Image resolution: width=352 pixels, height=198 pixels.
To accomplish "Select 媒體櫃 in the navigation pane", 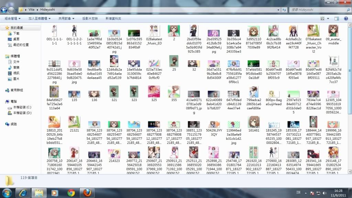I will coord(15,56).
